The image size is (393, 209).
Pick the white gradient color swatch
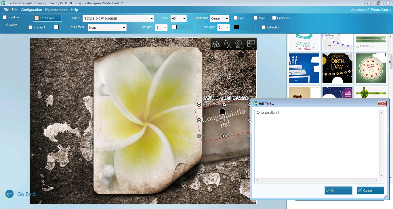tap(56, 27)
